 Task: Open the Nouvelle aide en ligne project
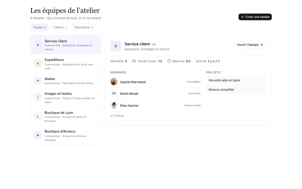236,80
